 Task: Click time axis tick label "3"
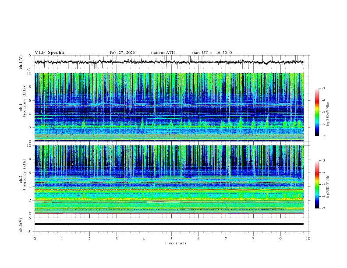point(117,239)
